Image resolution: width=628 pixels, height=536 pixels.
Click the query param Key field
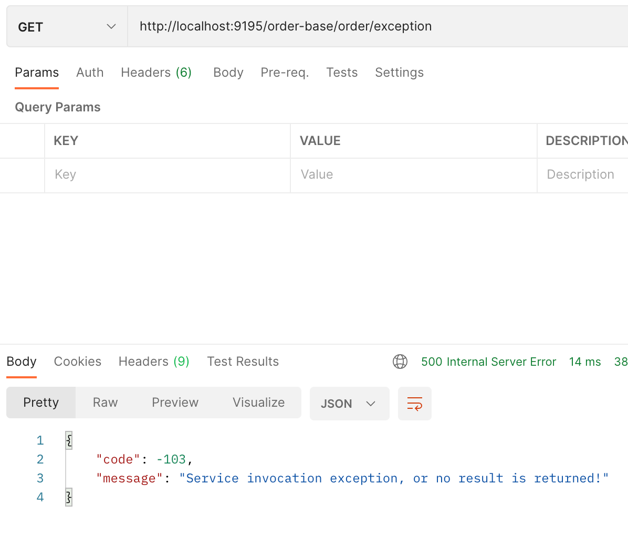tap(168, 175)
